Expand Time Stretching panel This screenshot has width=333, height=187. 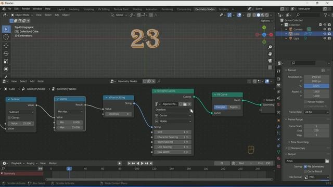300,142
